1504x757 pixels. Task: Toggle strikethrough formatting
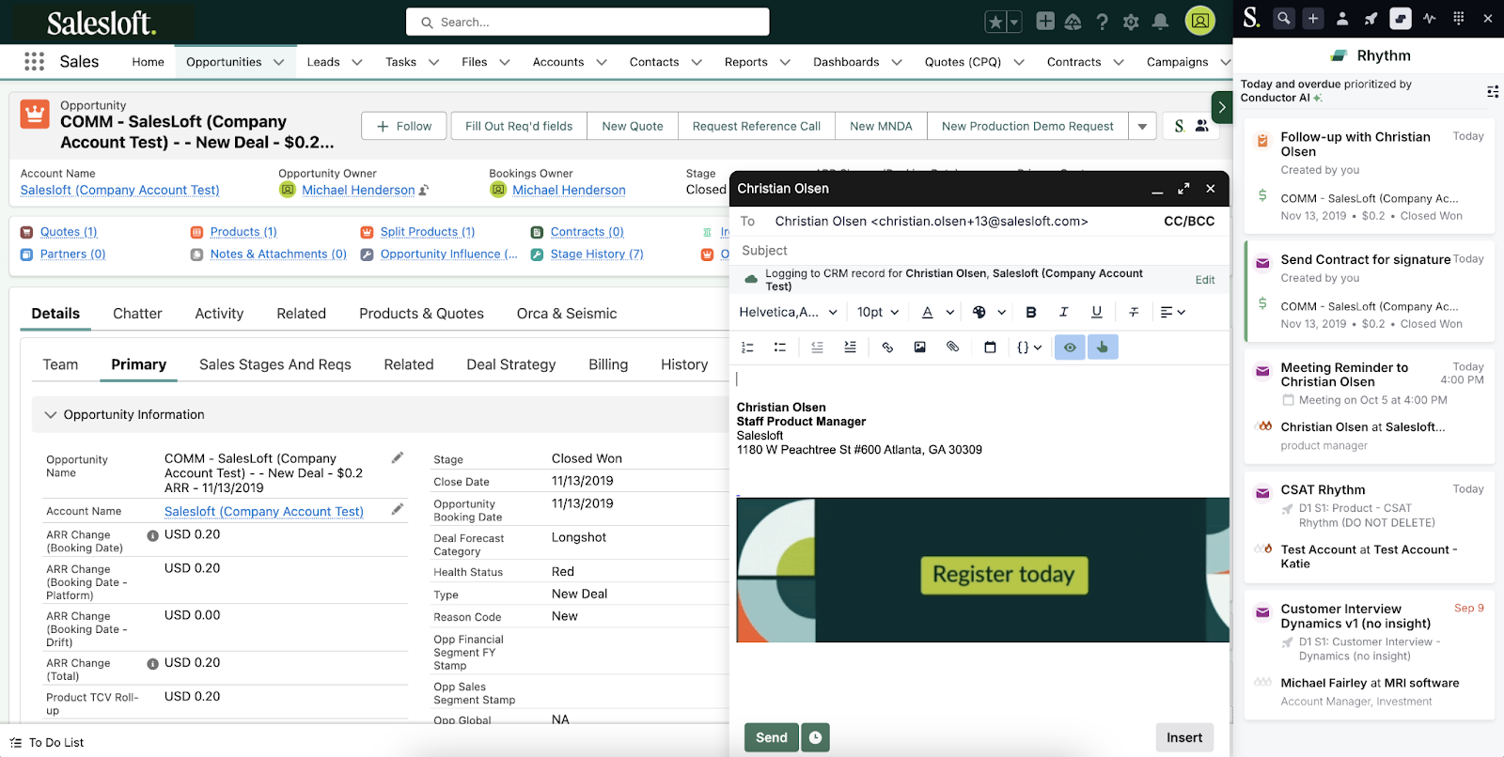pos(1134,312)
